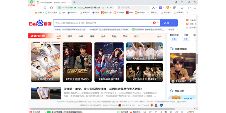Expand the shield icon dropdown arrow
226x113 pixels.
(170, 8)
